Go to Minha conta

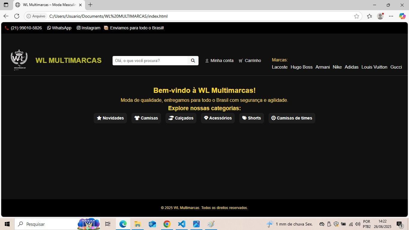[x=219, y=60]
